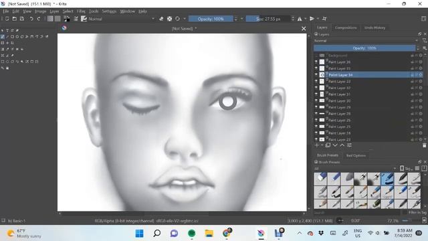Select Paint Layer 30 row
Viewport: 428px width, 241px height.
tap(368, 101)
